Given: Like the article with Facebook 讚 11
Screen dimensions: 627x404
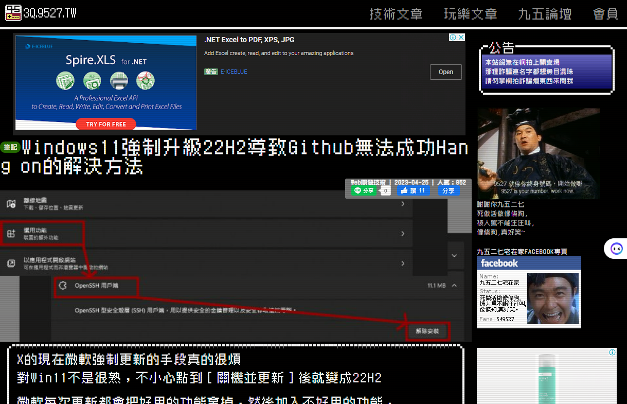Looking at the screenshot, I should click(x=413, y=190).
